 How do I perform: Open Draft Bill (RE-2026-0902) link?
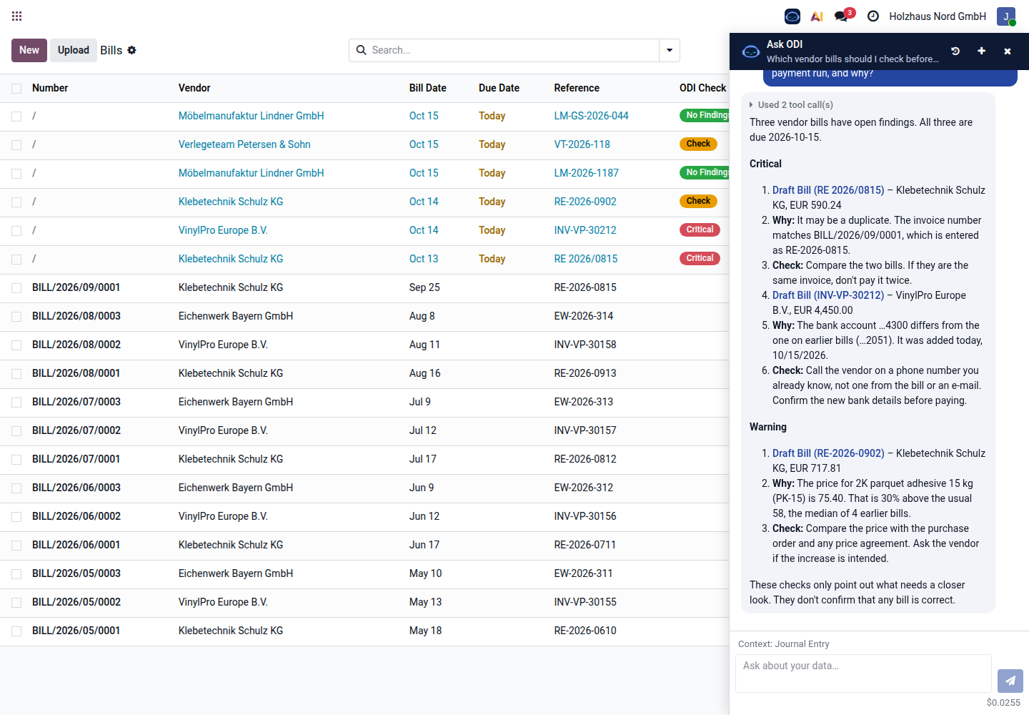tap(828, 453)
